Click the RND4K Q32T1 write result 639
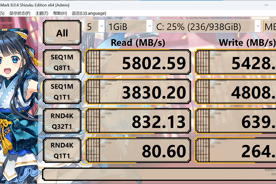Screen dimensions: 276x184 (x=236, y=121)
